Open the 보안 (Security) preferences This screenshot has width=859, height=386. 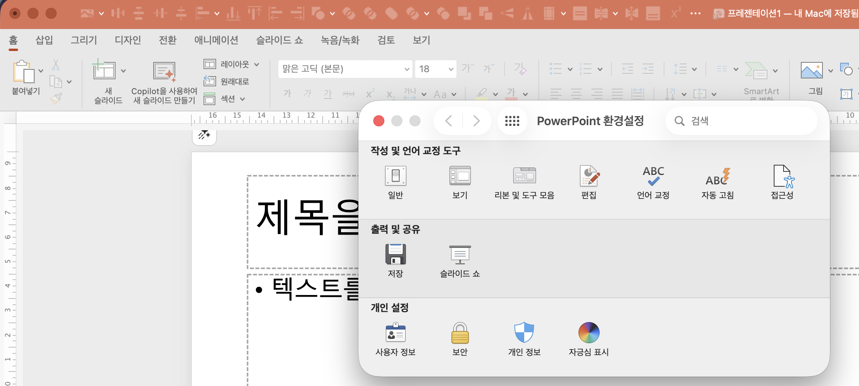[x=460, y=339]
